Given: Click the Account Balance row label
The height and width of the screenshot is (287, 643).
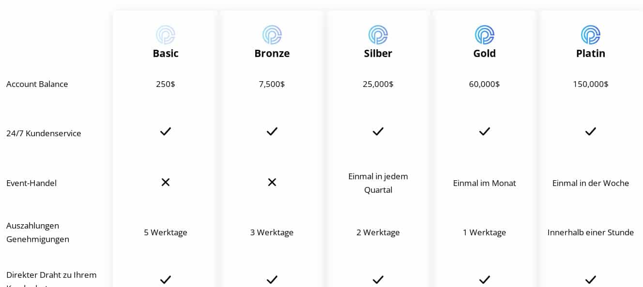Looking at the screenshot, I should click(x=37, y=84).
